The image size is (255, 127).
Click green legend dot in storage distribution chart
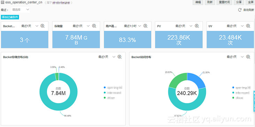(x=105, y=98)
